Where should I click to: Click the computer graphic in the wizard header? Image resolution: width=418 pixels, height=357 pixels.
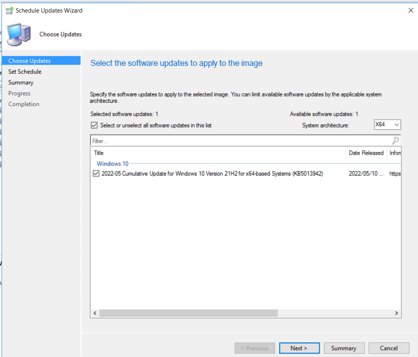click(x=19, y=34)
